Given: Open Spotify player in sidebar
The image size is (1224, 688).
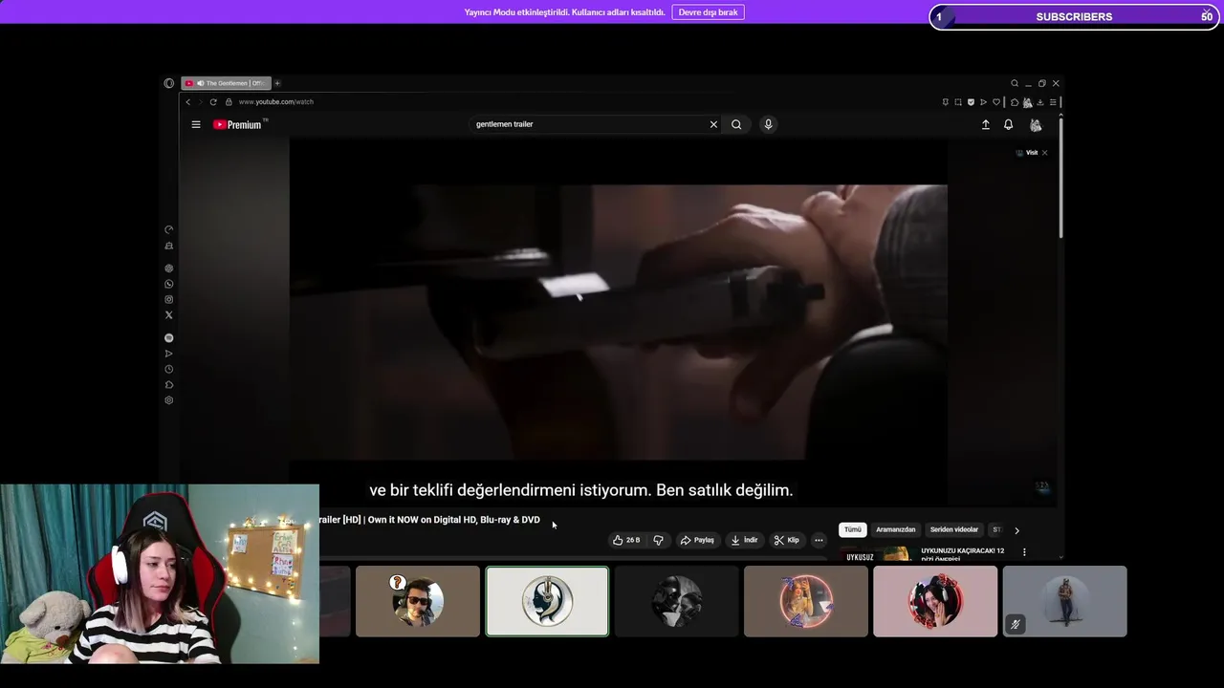Looking at the screenshot, I should (169, 338).
